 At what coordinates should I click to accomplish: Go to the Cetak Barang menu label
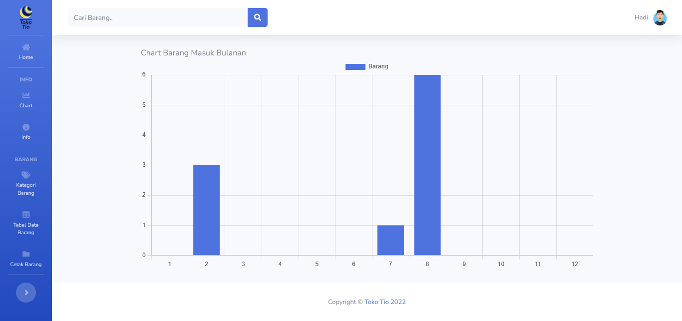point(26,265)
